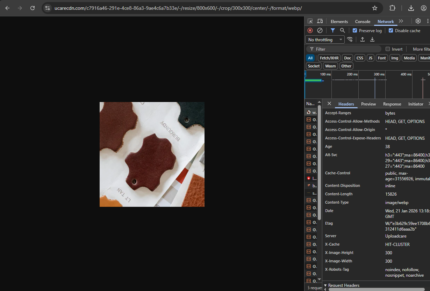
Task: Open the Preview tab of the request
Action: pyautogui.click(x=368, y=104)
